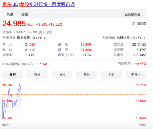Expand 纳斯达克 index chevron arrow
This screenshot has width=153, height=129.
[144, 38]
